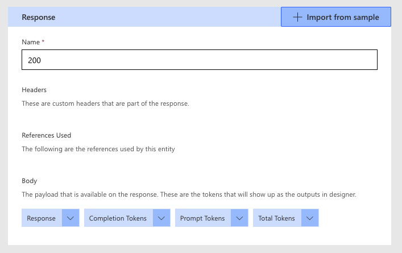Select the Total Tokens body token label
Image resolution: width=402 pixels, height=253 pixels.
277,218
